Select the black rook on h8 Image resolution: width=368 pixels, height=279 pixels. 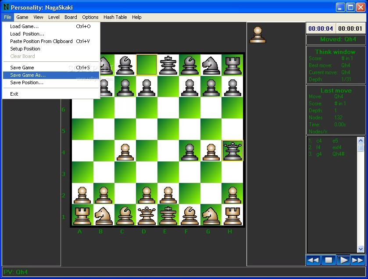point(232,65)
